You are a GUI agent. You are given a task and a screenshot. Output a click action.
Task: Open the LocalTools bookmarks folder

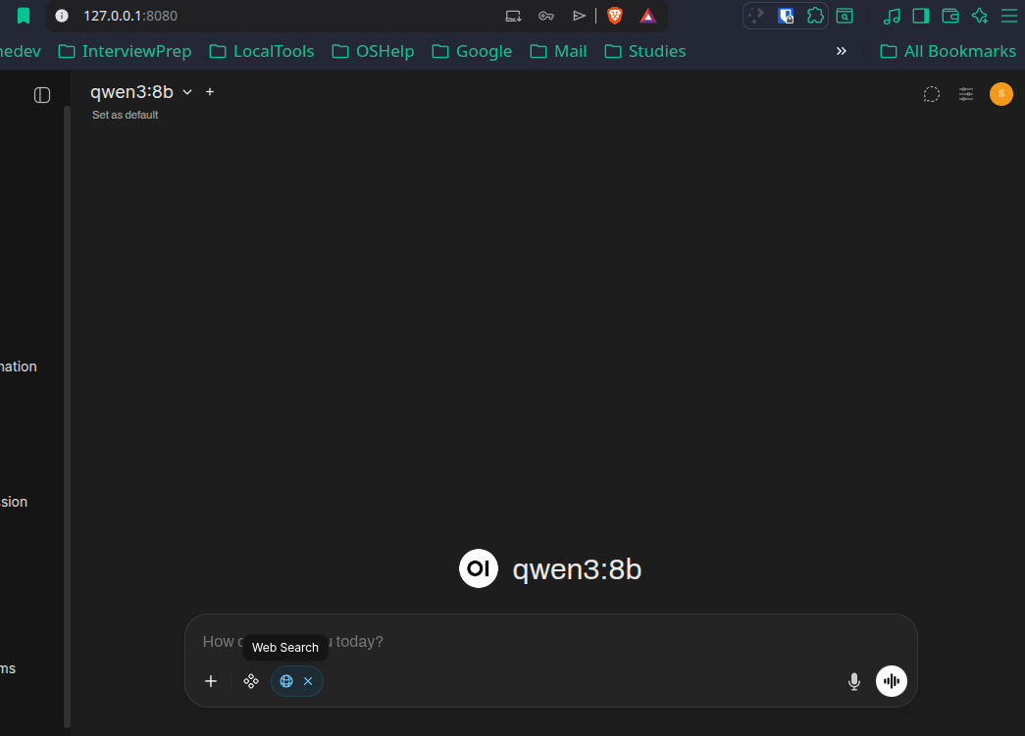[x=262, y=51]
